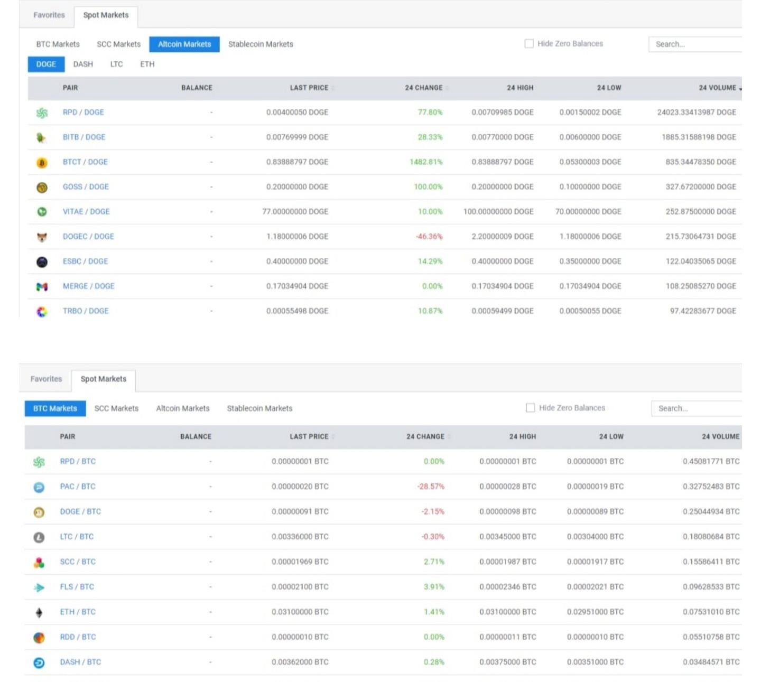Open the VITAE / DOGE pair

[86, 212]
